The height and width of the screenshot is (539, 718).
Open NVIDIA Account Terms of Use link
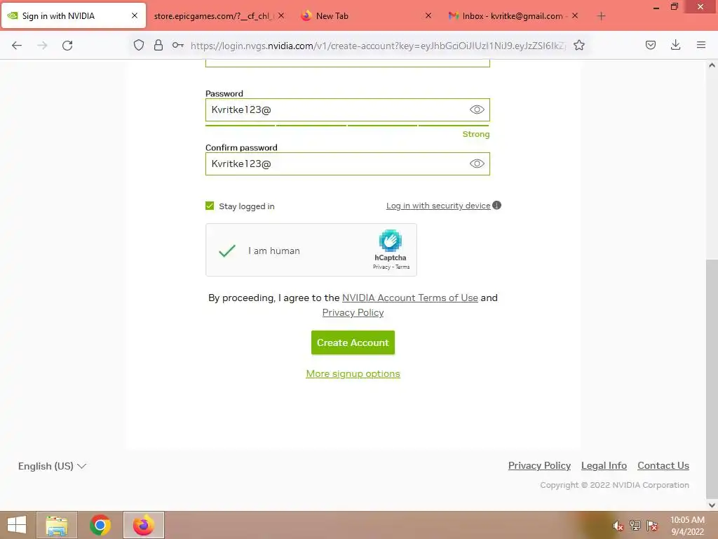point(409,298)
